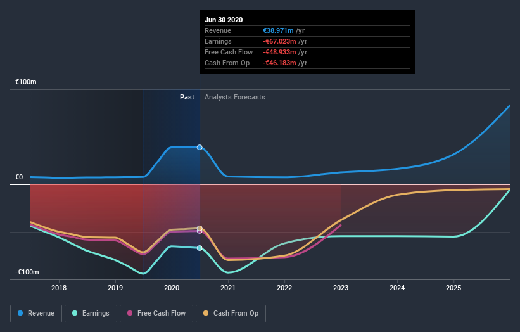Click the Past section label
This screenshot has width=520, height=332.
[x=187, y=97]
